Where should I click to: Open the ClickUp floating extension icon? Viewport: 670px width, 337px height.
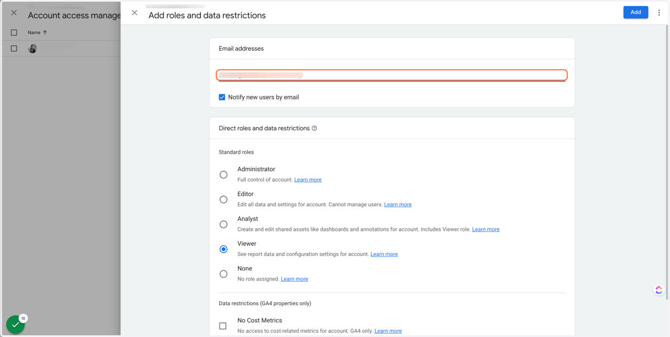pos(659,289)
